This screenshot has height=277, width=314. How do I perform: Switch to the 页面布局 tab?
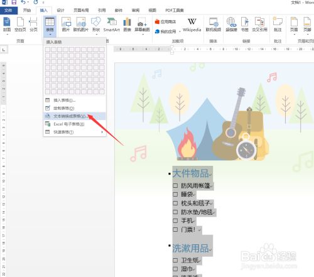81,10
